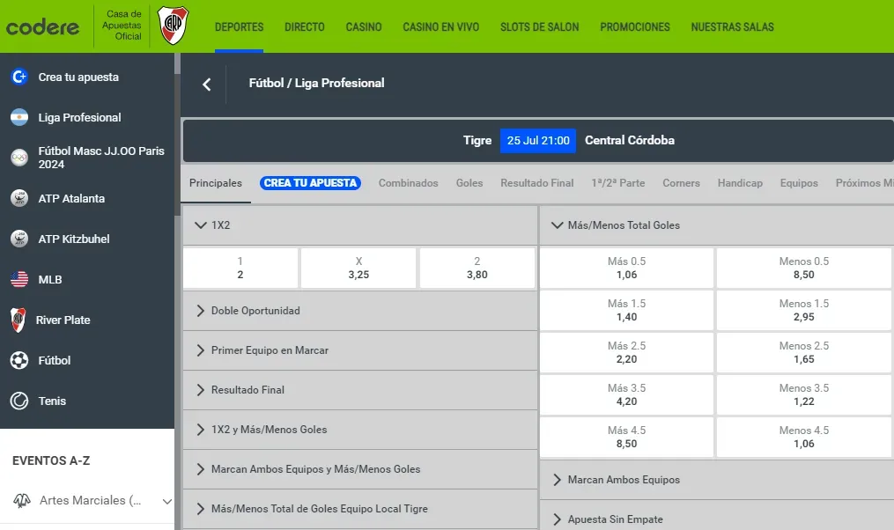The image size is (894, 530).
Task: Switch to the Corners tab
Action: [681, 183]
